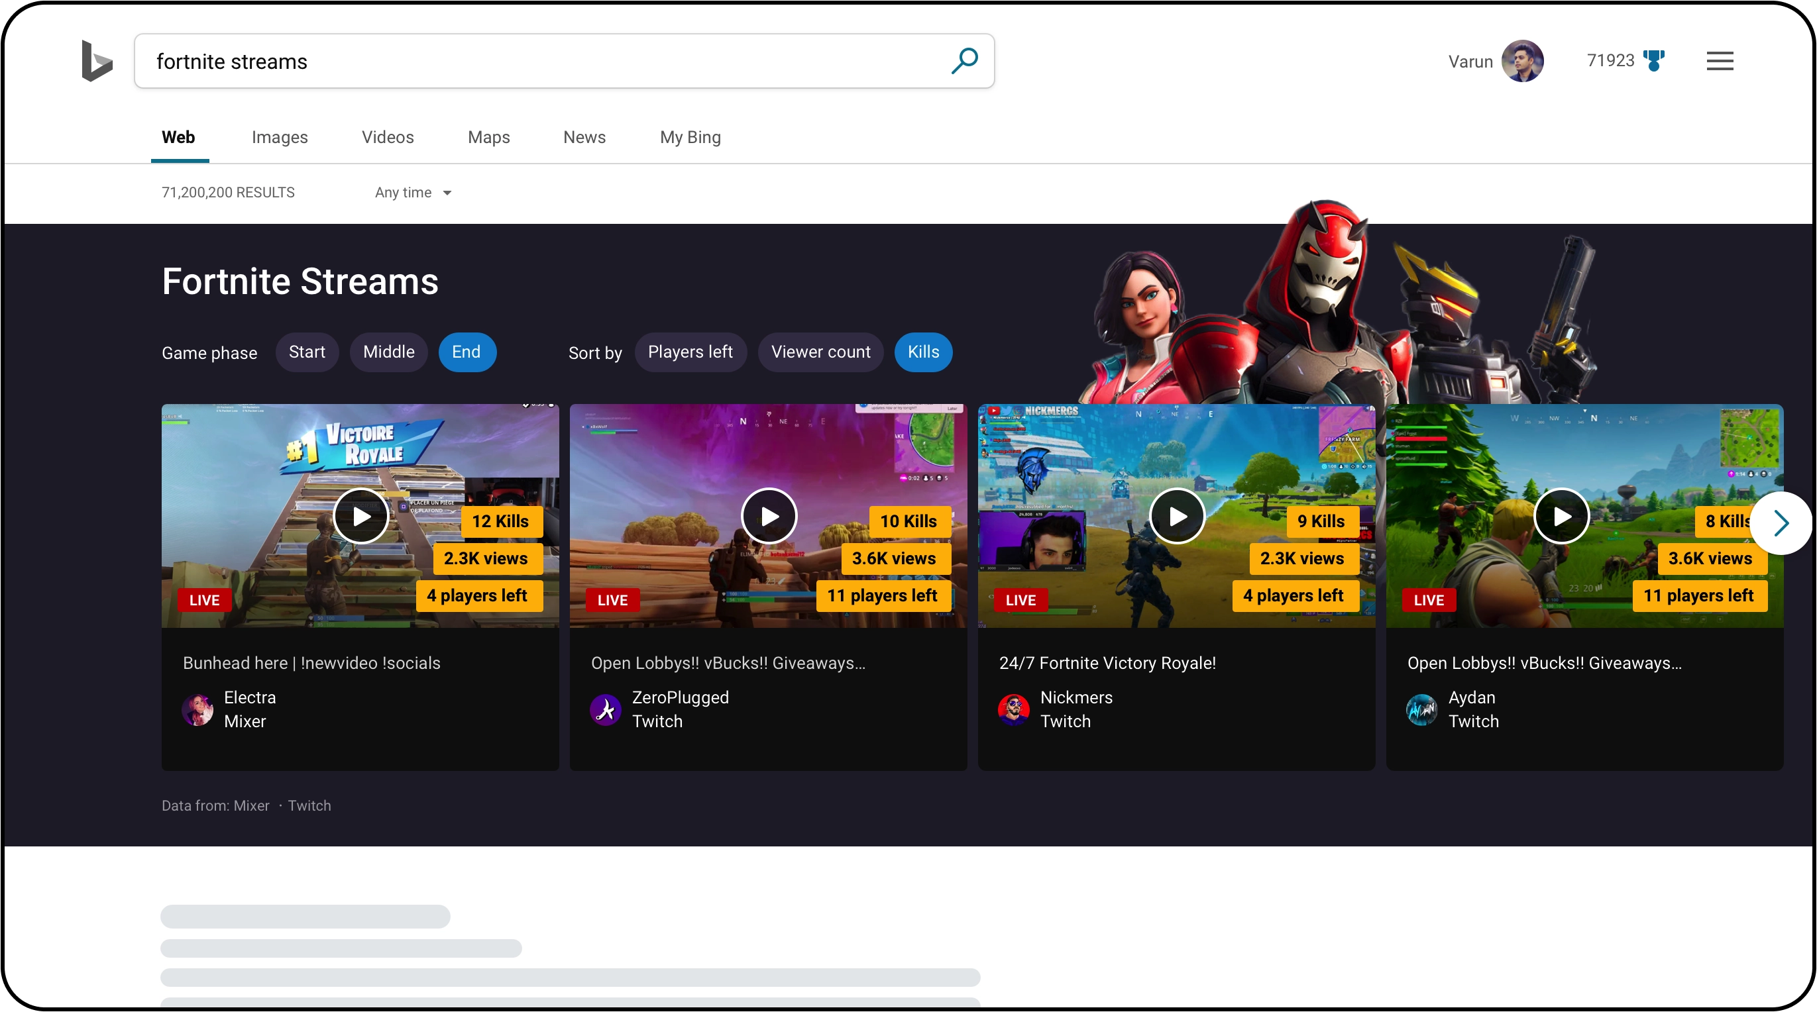The width and height of the screenshot is (1817, 1012).
Task: Switch to the My Bing tab
Action: 690,138
